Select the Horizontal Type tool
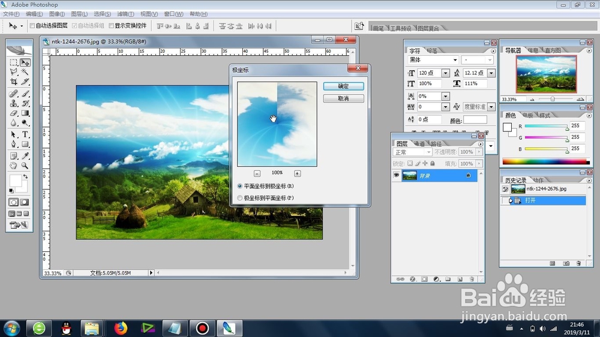 pos(25,135)
